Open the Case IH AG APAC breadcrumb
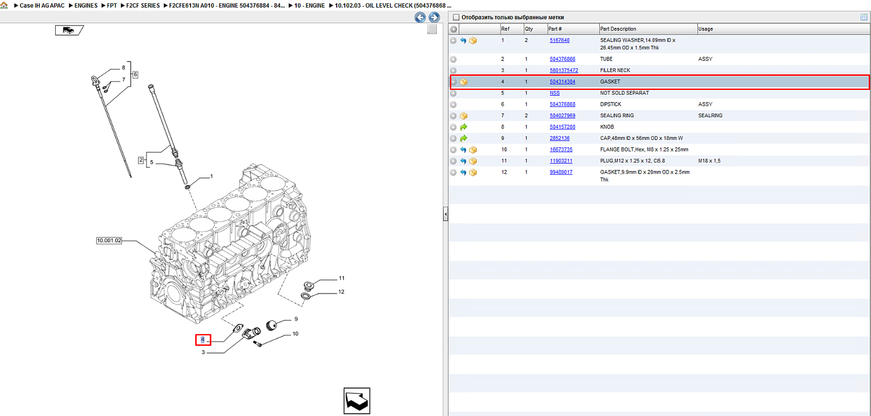This screenshot has height=416, width=871. click(42, 5)
